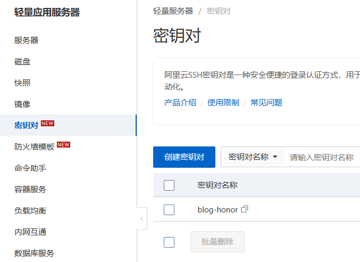Screen dimensions: 360x262
Task: Check the select-all header checkbox
Action: click(169, 185)
